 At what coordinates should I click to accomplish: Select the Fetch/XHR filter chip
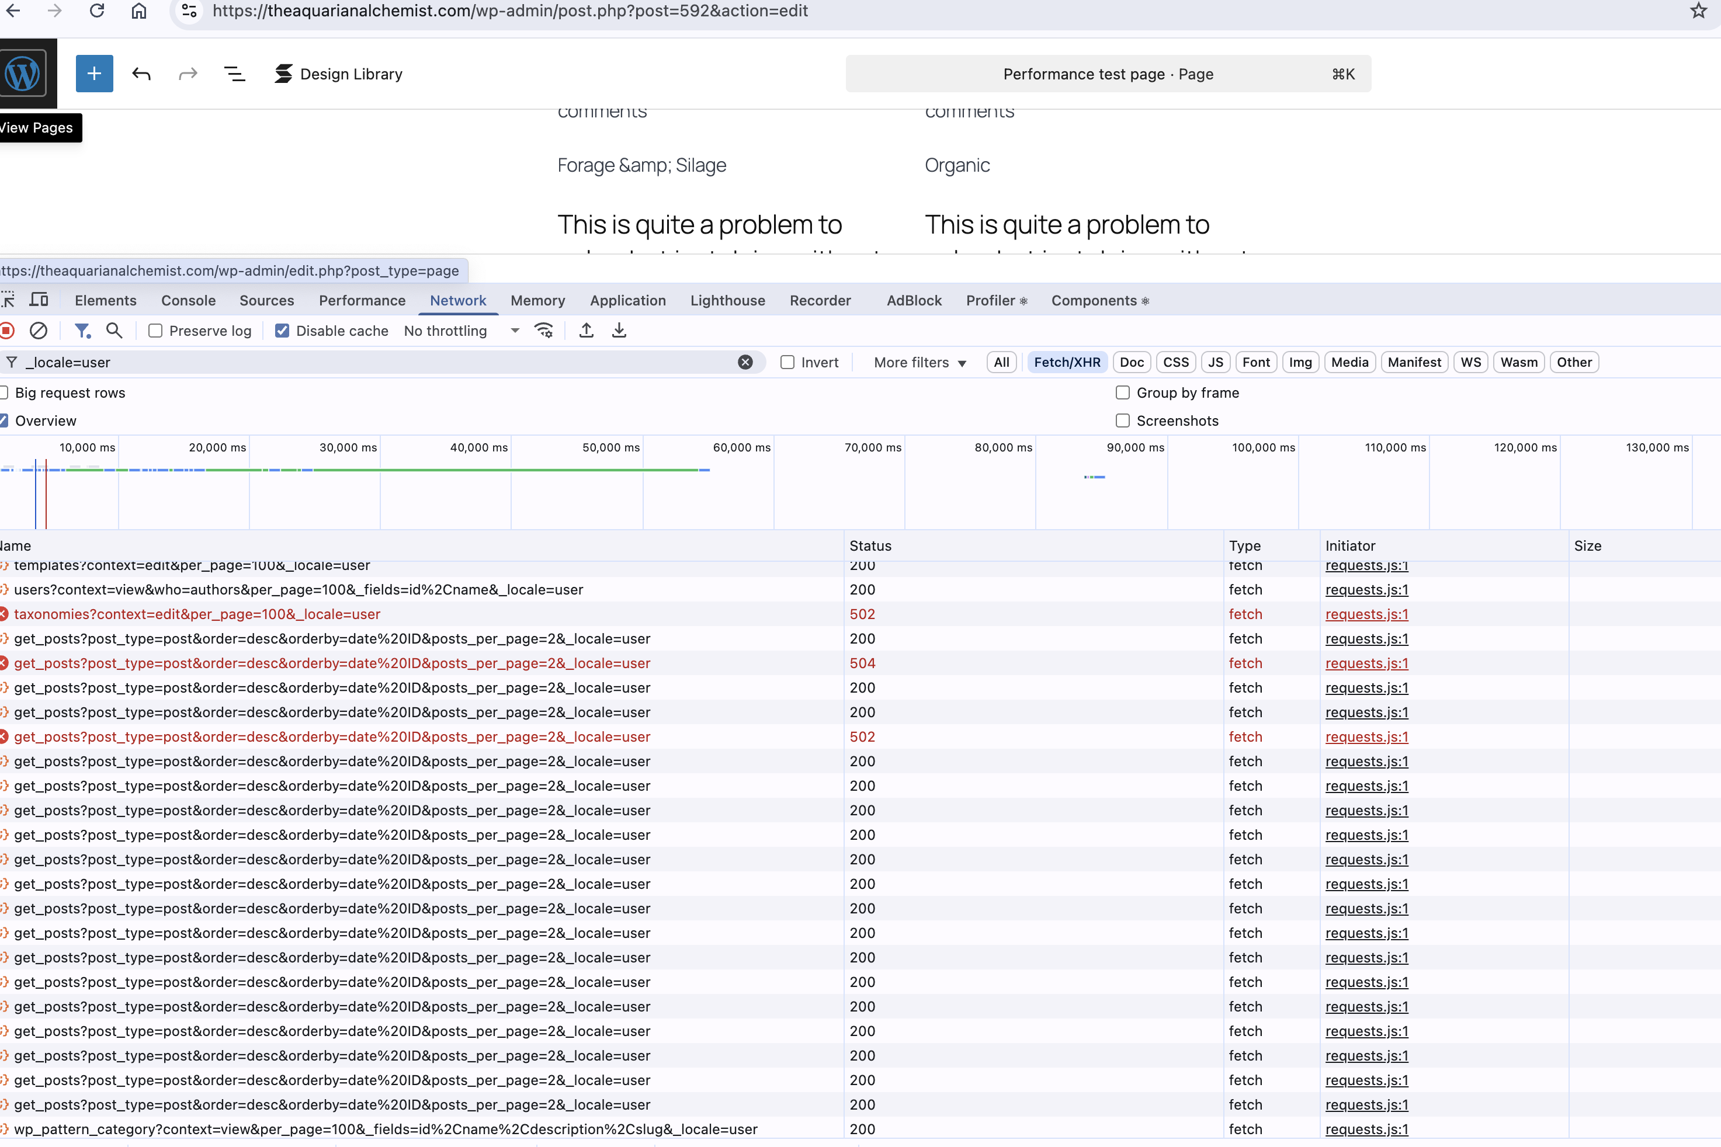pos(1066,362)
